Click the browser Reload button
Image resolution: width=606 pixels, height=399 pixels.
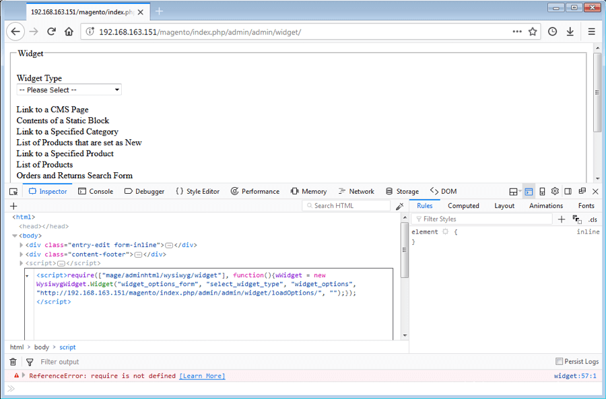click(x=51, y=32)
